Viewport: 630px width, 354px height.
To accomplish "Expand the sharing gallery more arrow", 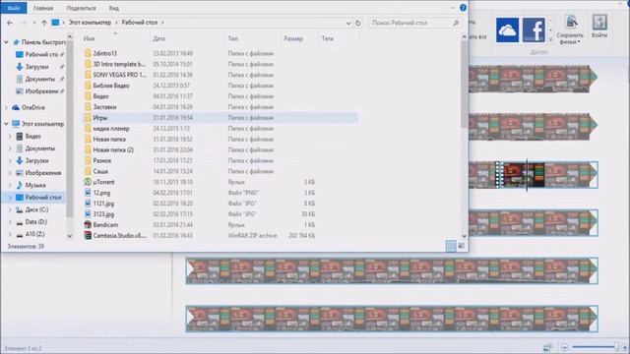I will point(551,39).
